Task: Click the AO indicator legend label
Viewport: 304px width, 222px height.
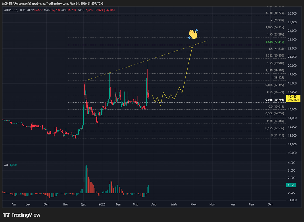Action: point(6,165)
